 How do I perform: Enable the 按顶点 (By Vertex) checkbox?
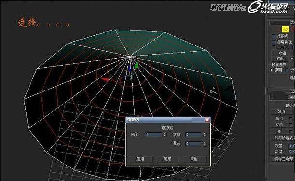pos(274,36)
